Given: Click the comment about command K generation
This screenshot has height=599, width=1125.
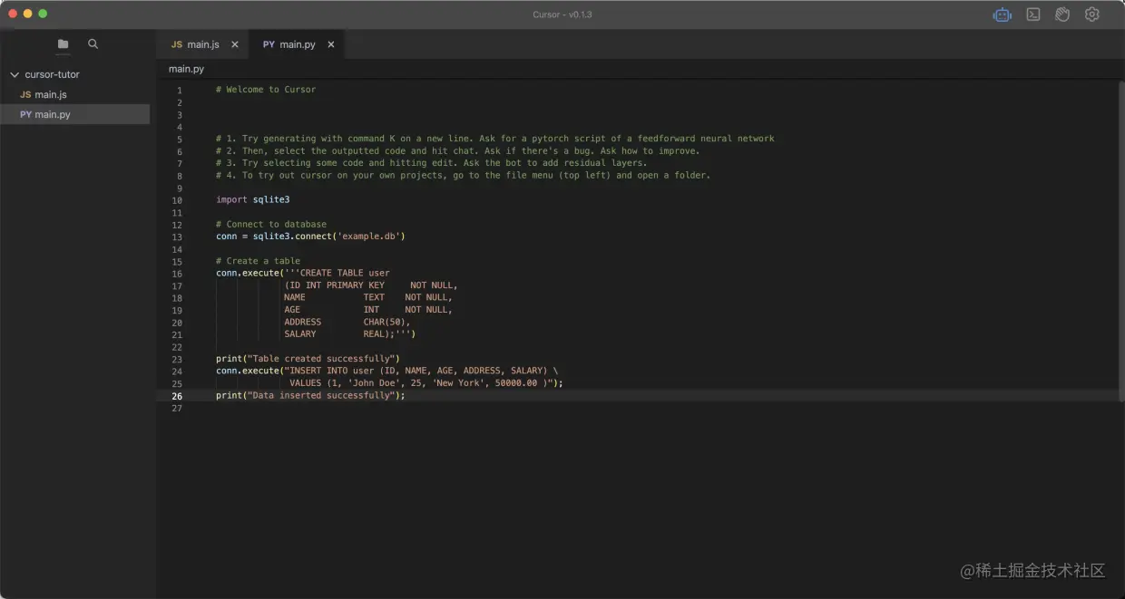Looking at the screenshot, I should click(495, 139).
